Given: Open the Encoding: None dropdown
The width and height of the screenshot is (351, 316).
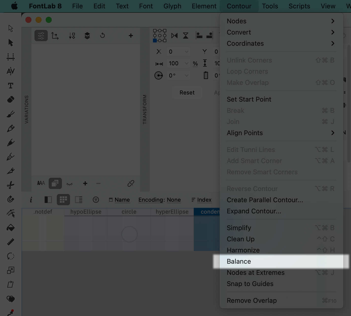Looking at the screenshot, I should [160, 200].
